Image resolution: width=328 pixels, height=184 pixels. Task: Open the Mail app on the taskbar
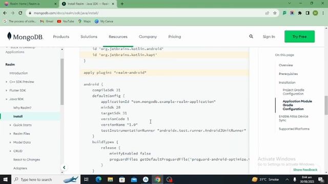(x=134, y=179)
